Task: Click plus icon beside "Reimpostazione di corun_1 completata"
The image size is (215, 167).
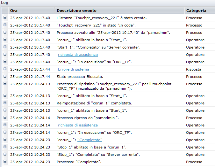Action: 5,103
